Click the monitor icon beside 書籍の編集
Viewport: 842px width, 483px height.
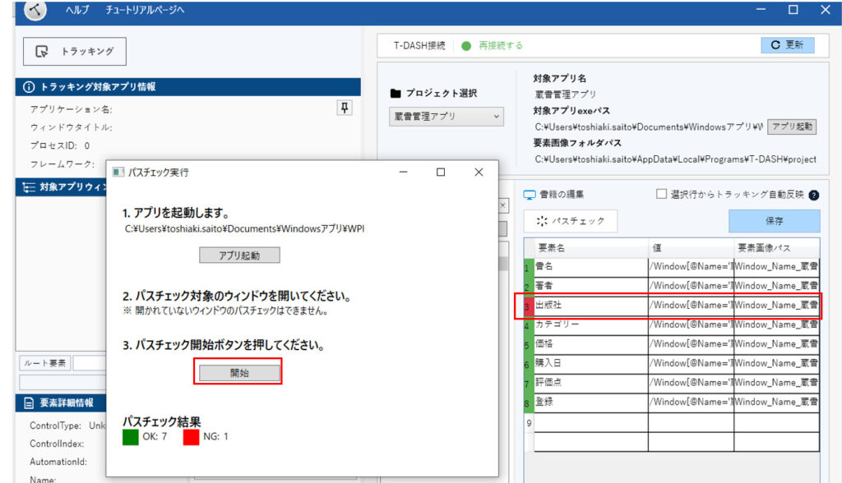tap(530, 195)
